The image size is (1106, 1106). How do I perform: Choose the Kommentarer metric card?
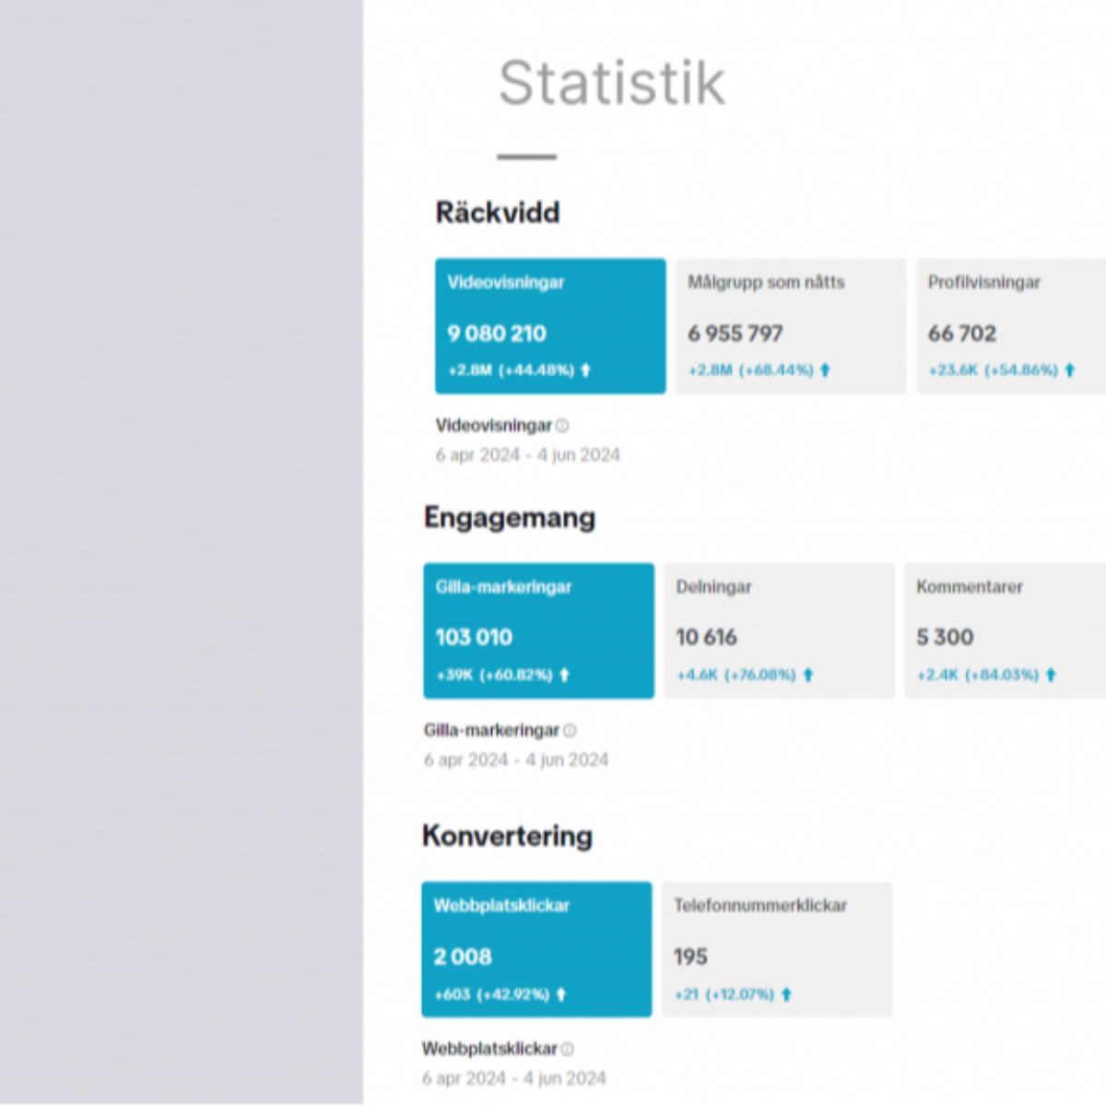(1005, 630)
